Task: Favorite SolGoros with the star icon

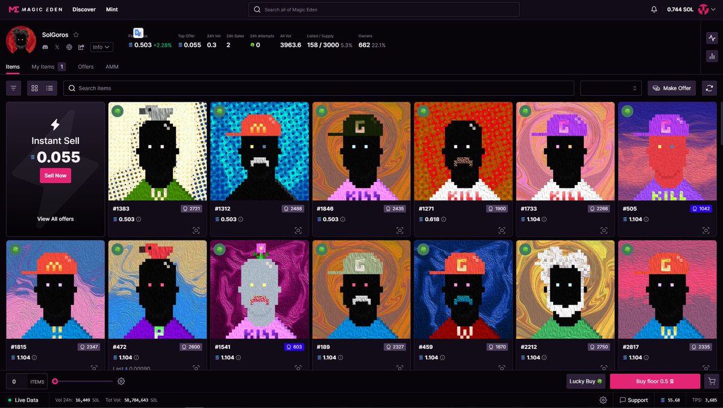Action: [x=76, y=35]
